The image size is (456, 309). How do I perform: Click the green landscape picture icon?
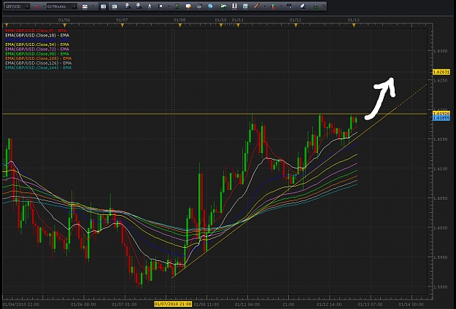(223, 6)
